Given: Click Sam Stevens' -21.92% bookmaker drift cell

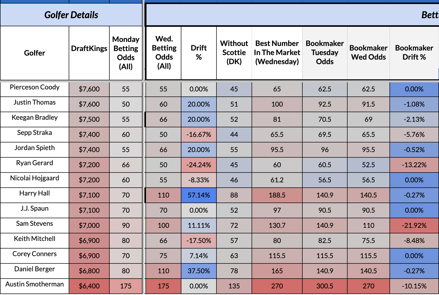Looking at the screenshot, I should point(414,225).
